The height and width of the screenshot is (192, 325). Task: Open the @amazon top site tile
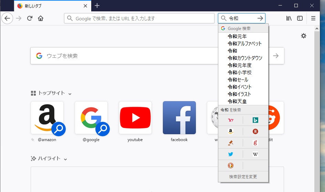tap(47, 118)
